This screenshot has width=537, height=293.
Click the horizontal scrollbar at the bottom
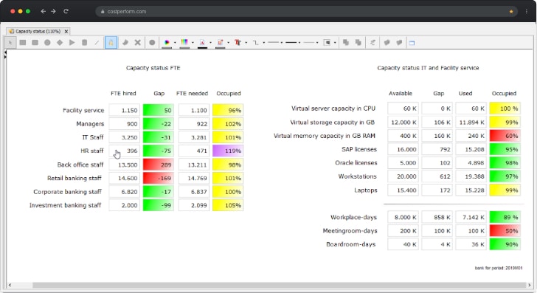point(279,285)
